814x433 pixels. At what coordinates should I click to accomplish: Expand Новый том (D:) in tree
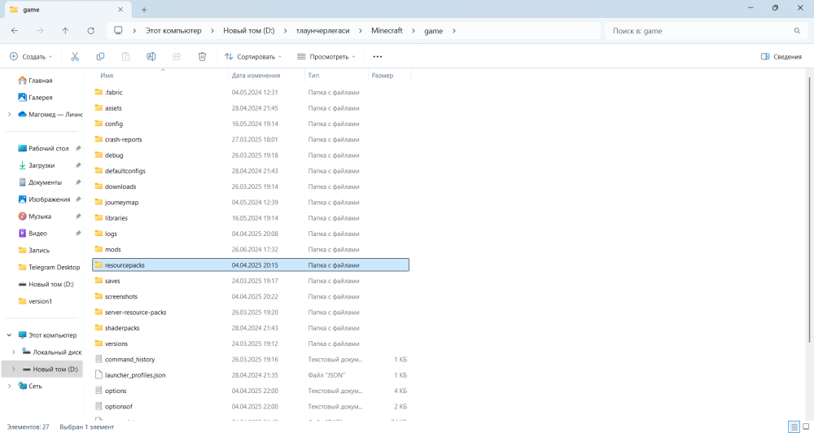click(x=14, y=370)
